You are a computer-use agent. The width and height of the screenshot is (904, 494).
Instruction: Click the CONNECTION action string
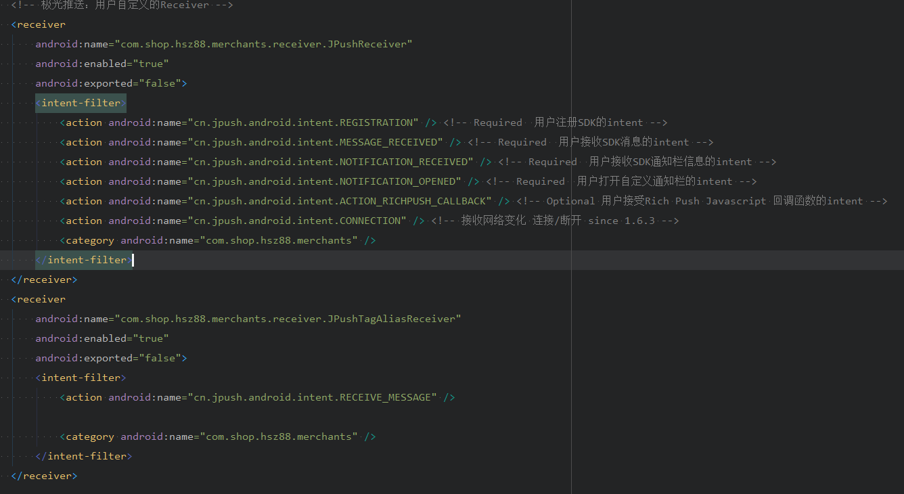[x=297, y=221]
